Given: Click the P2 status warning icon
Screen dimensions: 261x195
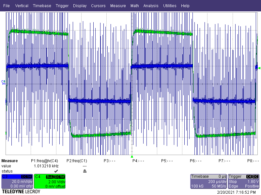Looking at the screenshot, I should click(85, 171).
